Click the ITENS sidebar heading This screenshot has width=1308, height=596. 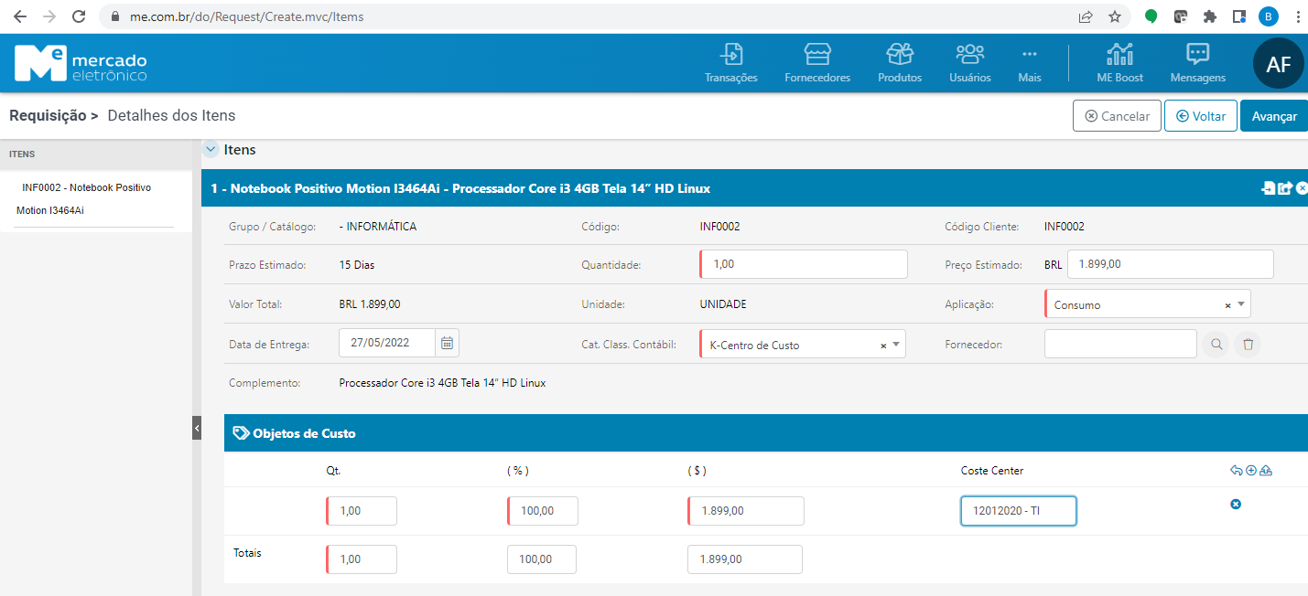[22, 154]
